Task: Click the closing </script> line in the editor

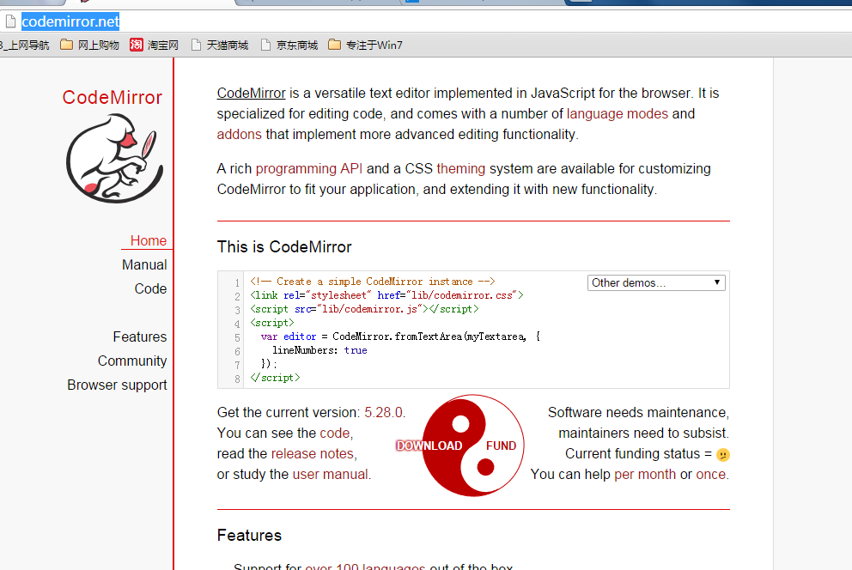Action: 275,378
